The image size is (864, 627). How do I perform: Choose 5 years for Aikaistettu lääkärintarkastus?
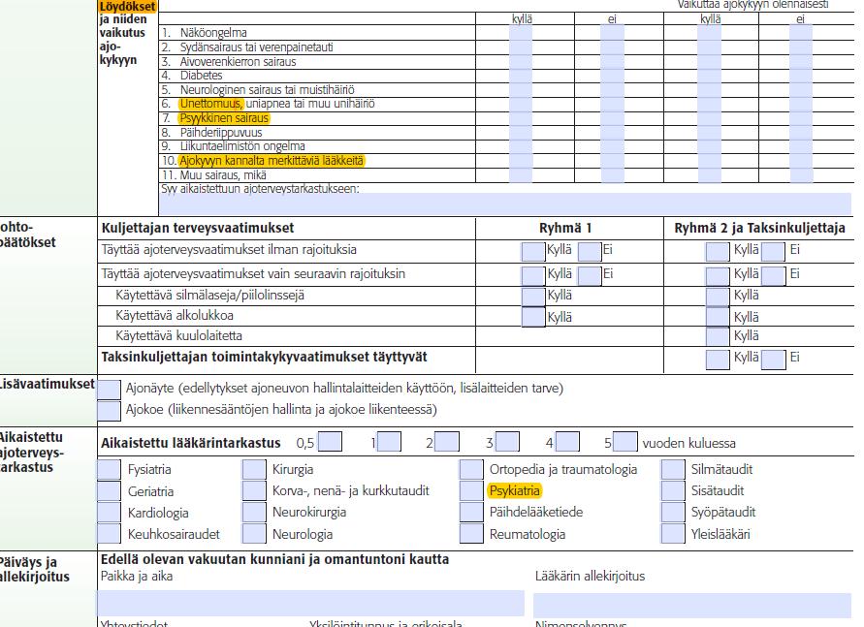[625, 442]
